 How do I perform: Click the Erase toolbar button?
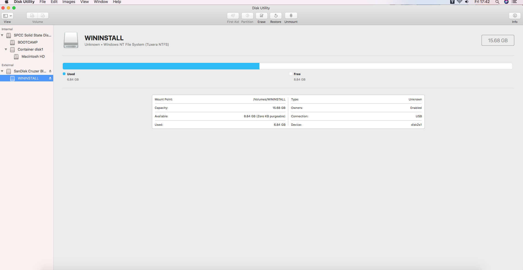coord(262,16)
